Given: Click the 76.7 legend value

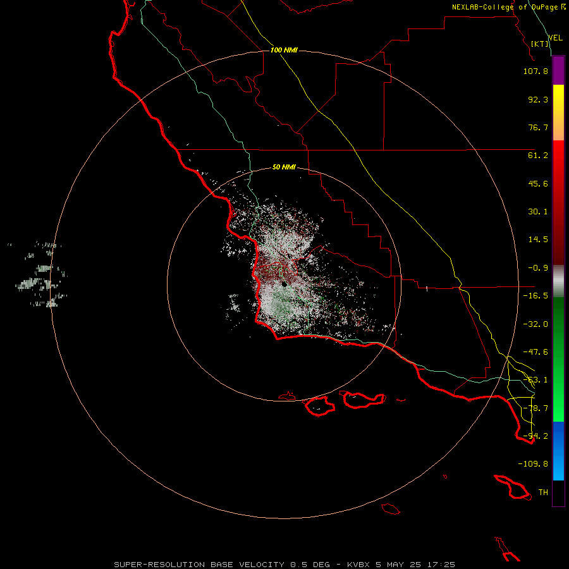Looking at the screenshot, I should coord(538,127).
